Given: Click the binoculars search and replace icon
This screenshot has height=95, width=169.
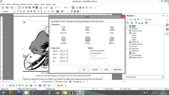Looking at the screenshot, I should 70,82.
